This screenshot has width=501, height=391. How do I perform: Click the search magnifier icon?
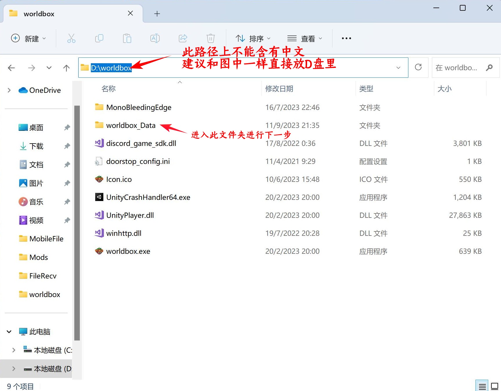pos(489,68)
